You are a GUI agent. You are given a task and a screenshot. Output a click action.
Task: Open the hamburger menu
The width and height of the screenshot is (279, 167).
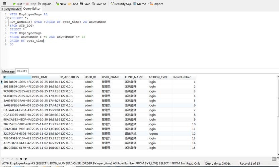(4, 4)
